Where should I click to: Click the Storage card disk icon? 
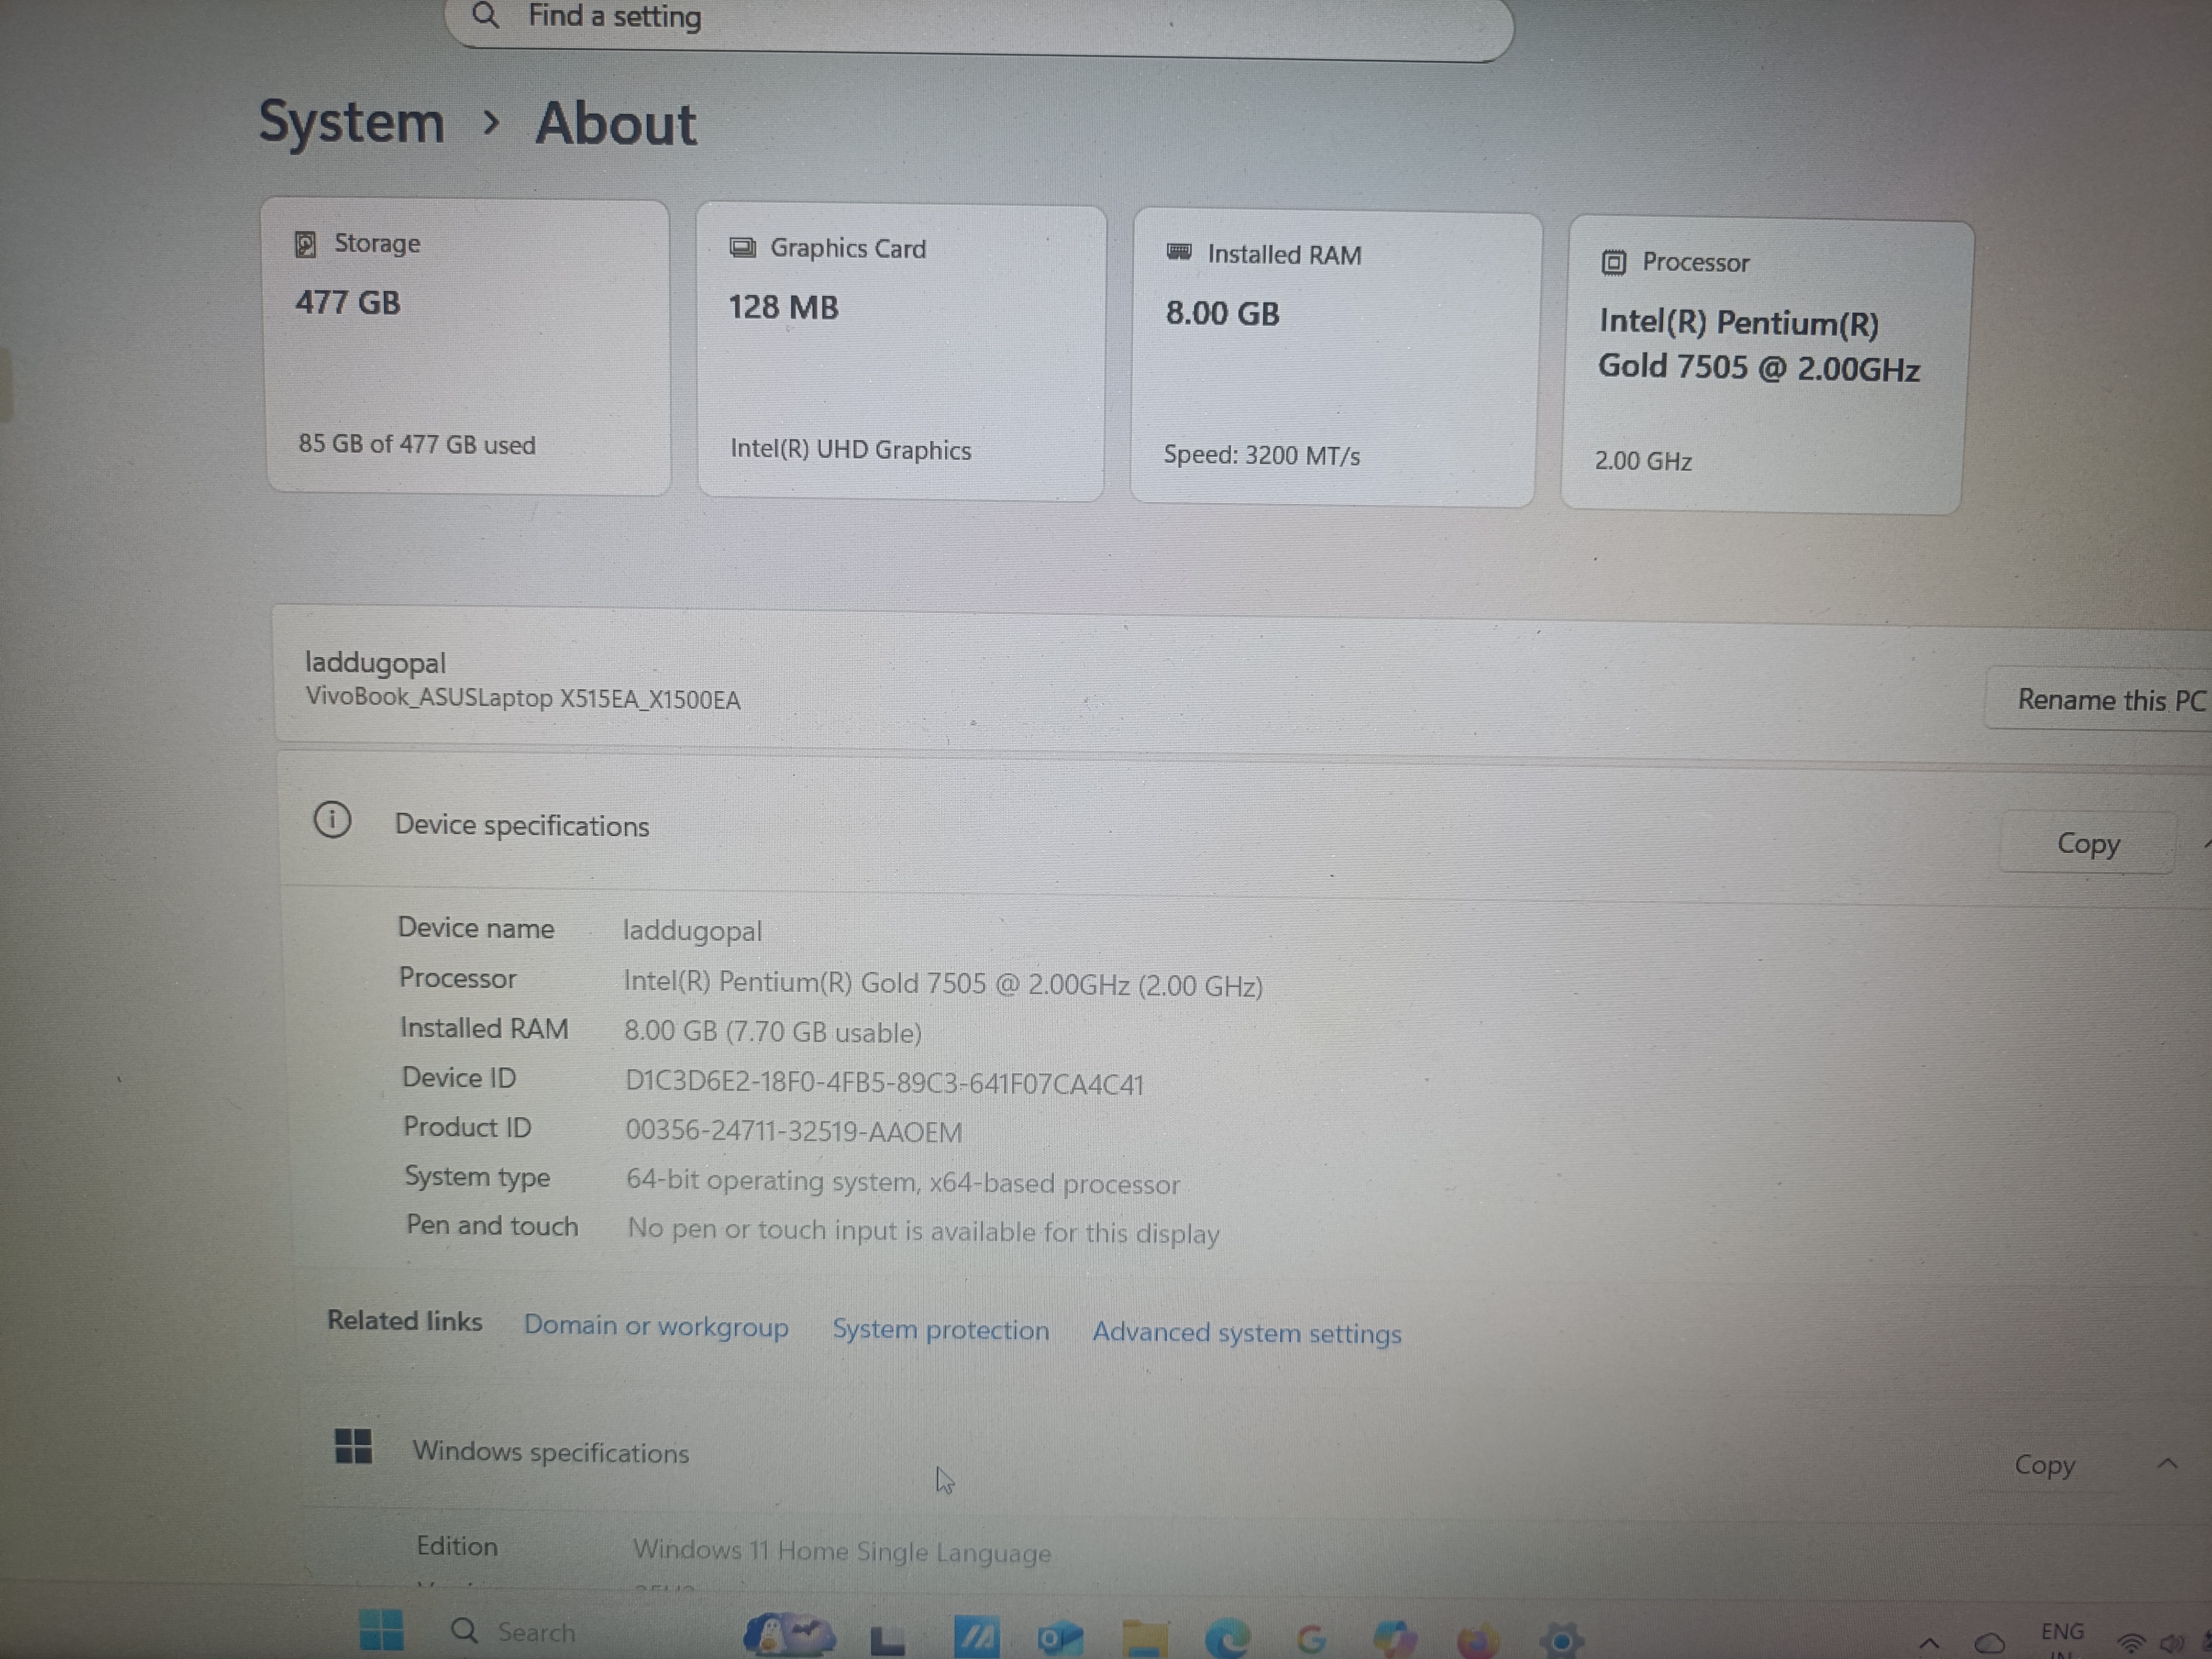point(306,244)
